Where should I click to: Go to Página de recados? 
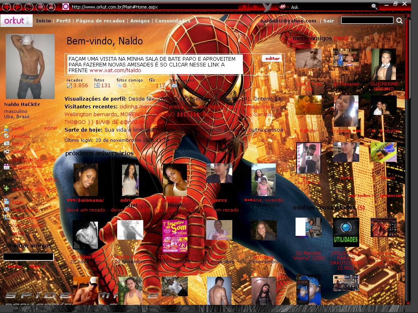[x=100, y=21]
